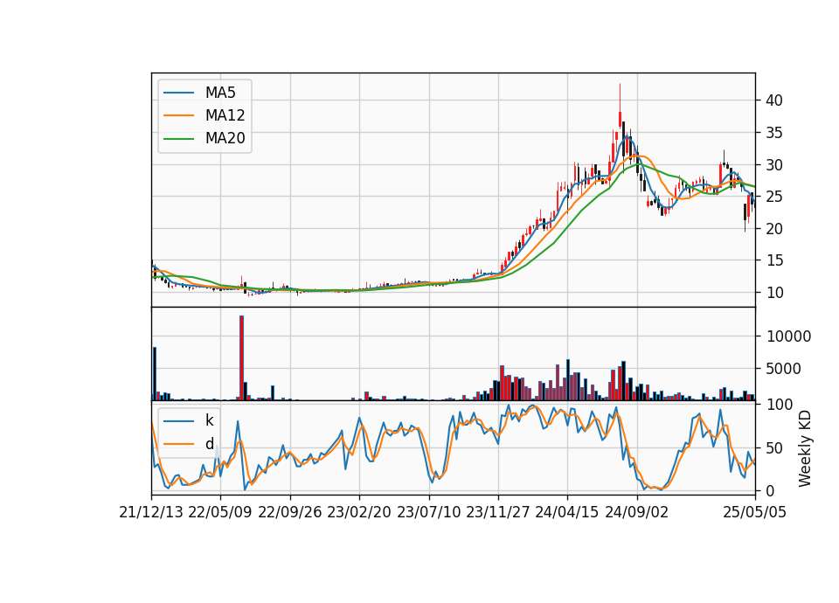Click the 25/05/05 date label
The image size is (839, 603).
coord(754,512)
